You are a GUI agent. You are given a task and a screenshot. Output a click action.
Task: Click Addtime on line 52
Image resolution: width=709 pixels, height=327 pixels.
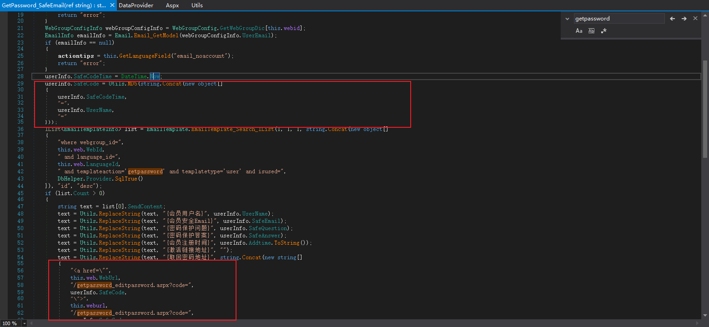point(260,243)
